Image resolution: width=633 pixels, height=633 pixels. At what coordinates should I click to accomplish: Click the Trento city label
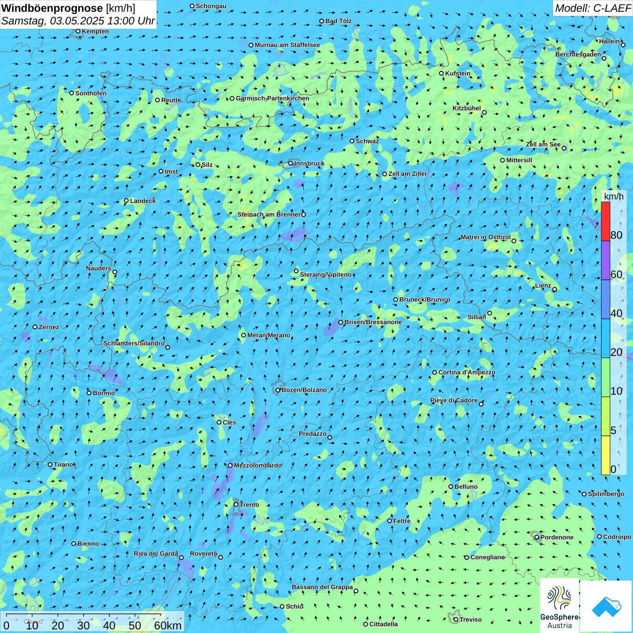(250, 505)
